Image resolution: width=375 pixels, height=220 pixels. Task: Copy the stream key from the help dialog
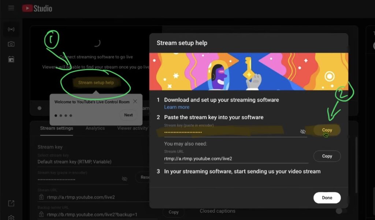327,130
